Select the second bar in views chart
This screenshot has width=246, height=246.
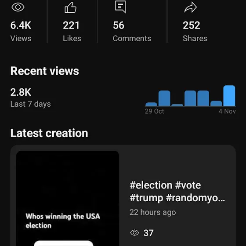164,98
